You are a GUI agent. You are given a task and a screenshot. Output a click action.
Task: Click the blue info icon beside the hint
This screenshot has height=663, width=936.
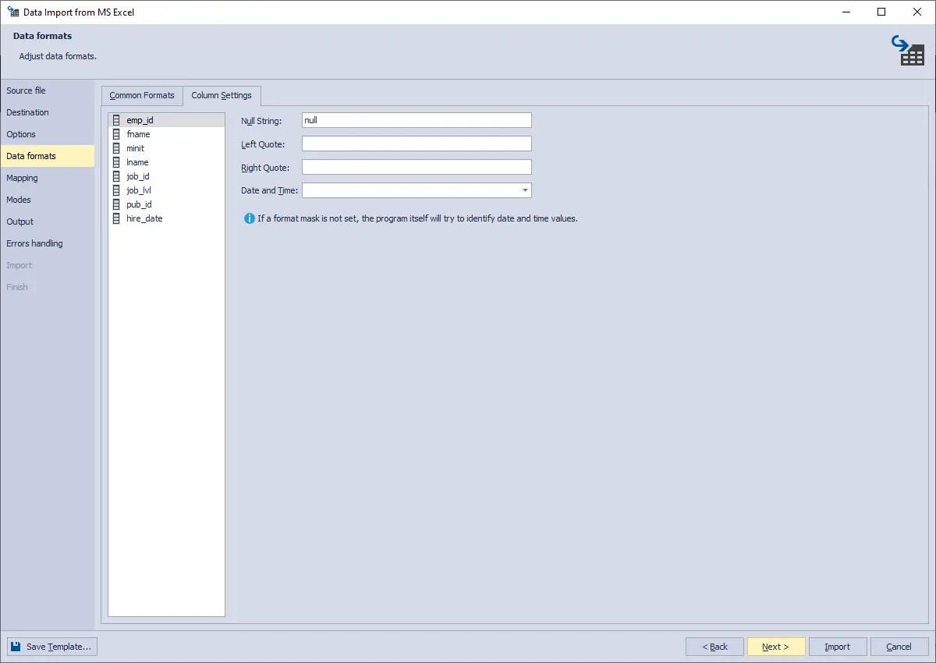click(250, 218)
